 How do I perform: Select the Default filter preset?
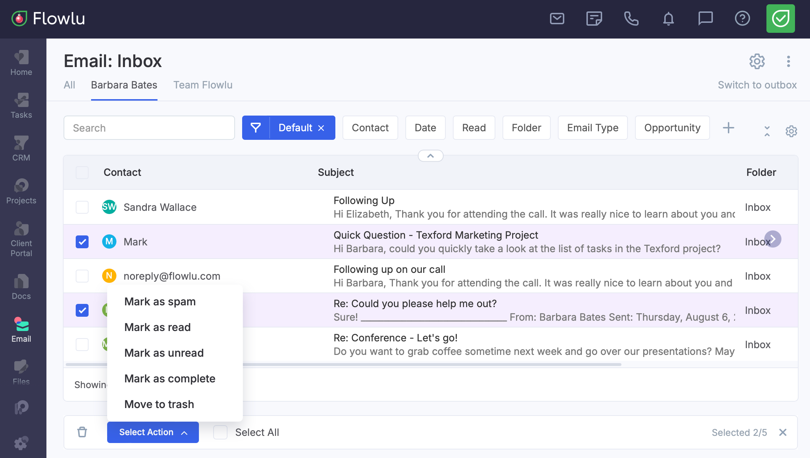(x=295, y=128)
